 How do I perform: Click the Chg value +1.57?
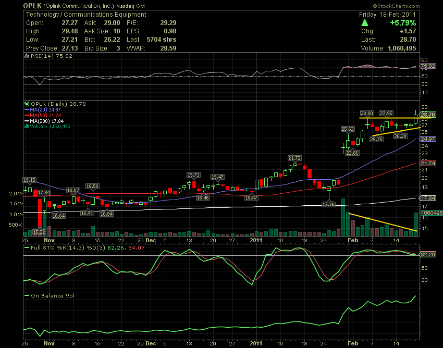(x=408, y=31)
